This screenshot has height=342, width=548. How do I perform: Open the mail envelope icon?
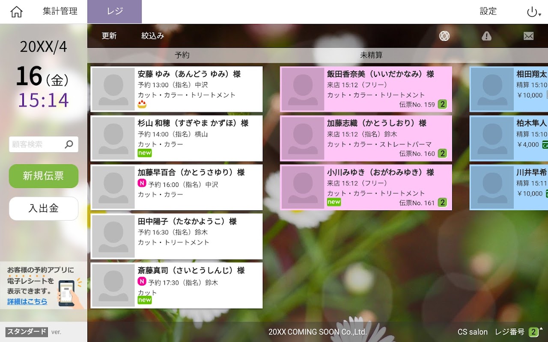(529, 36)
